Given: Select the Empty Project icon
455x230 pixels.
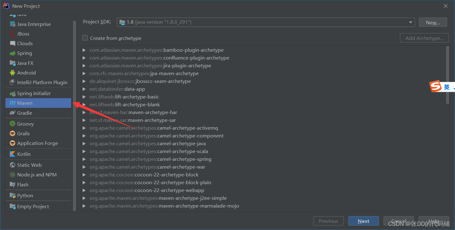Looking at the screenshot, I should [12, 206].
